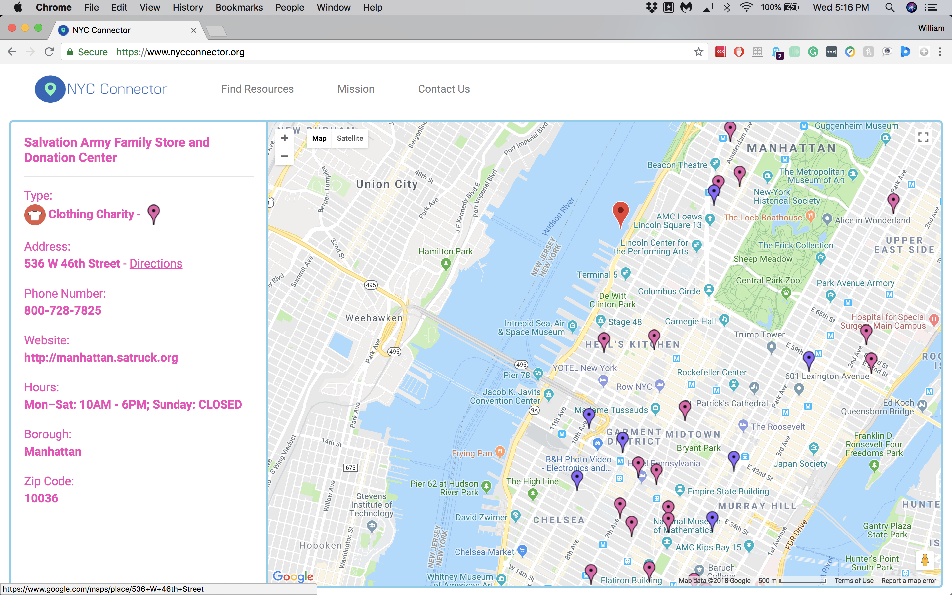The image size is (952, 595).
Task: Select the Street View pegman icon
Action: pyautogui.click(x=925, y=560)
